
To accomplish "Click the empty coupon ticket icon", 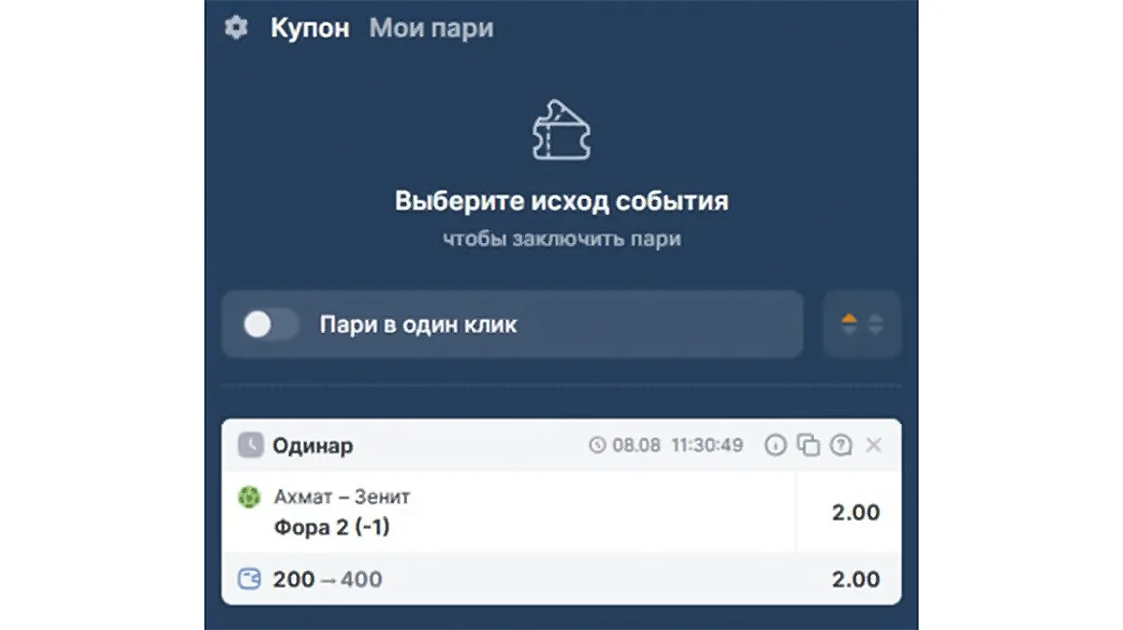I will click(561, 130).
